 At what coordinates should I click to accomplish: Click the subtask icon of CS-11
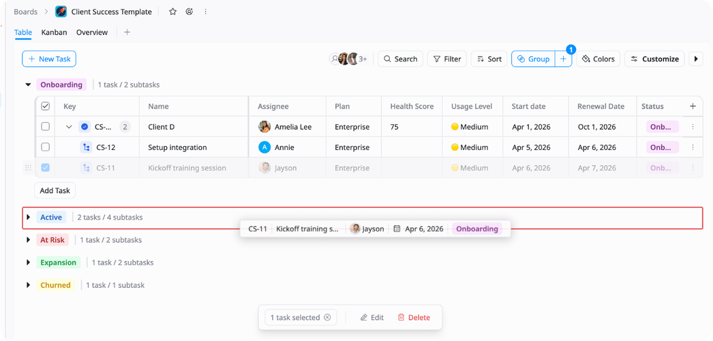(86, 168)
